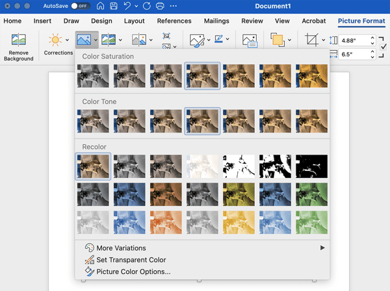Image resolution: width=390 pixels, height=291 pixels.
Task: Select the Crop tool icon
Action: [x=311, y=40]
